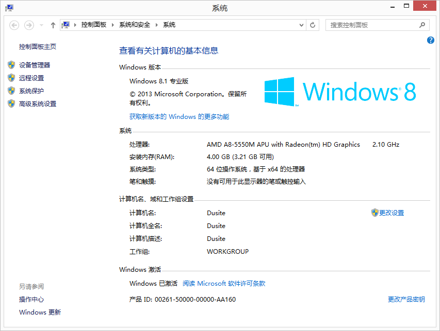The height and width of the screenshot is (331, 440).
Task: Click the Windows 8.1 专业版 edition text
Action: click(x=159, y=81)
